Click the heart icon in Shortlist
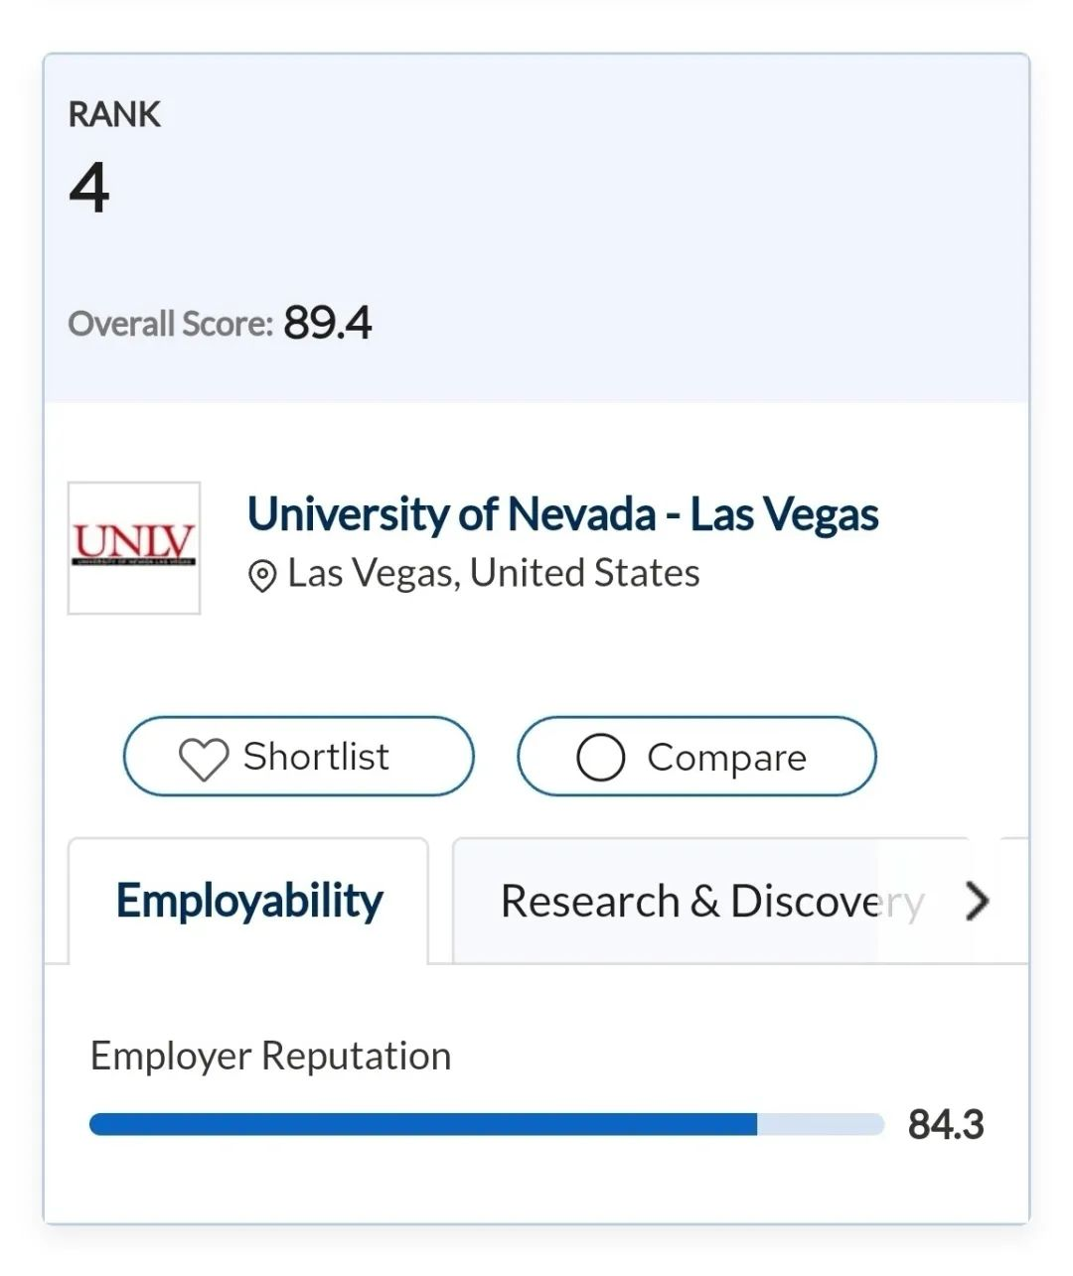Image resolution: width=1073 pixels, height=1276 pixels. click(204, 760)
